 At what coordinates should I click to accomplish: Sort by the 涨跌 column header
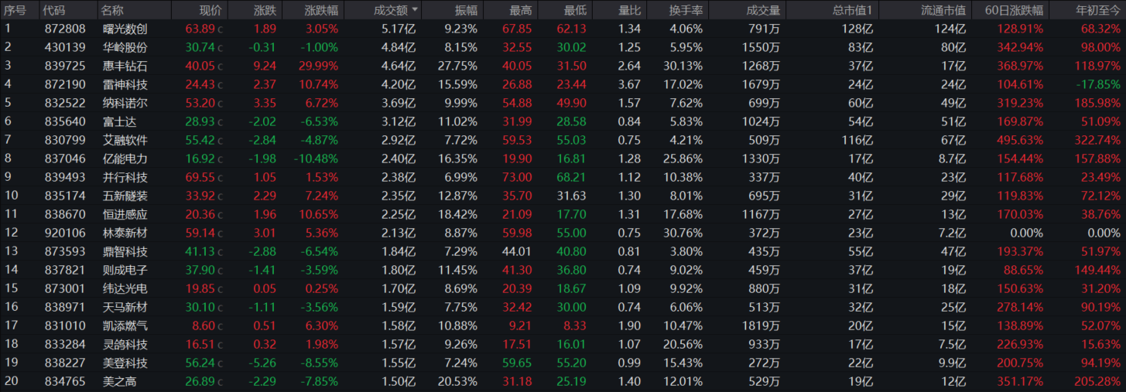(264, 10)
